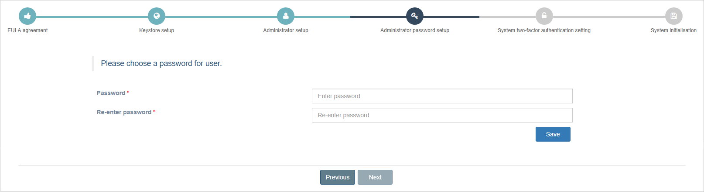Click the Password field label

point(111,93)
